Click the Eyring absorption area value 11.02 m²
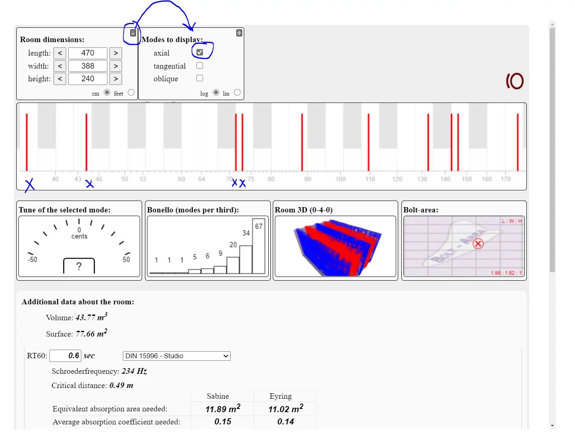The image size is (575, 433). [286, 409]
